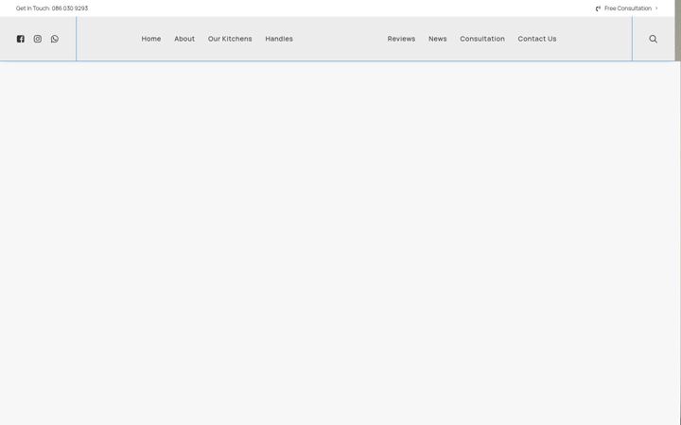This screenshot has height=425, width=681.
Task: Click the search magnifier icon
Action: tap(653, 39)
